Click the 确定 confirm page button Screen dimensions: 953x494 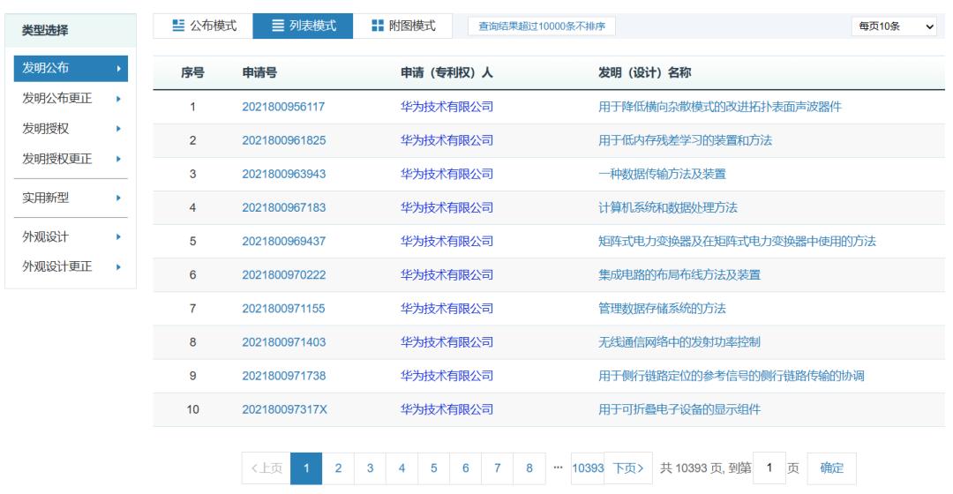tap(831, 468)
